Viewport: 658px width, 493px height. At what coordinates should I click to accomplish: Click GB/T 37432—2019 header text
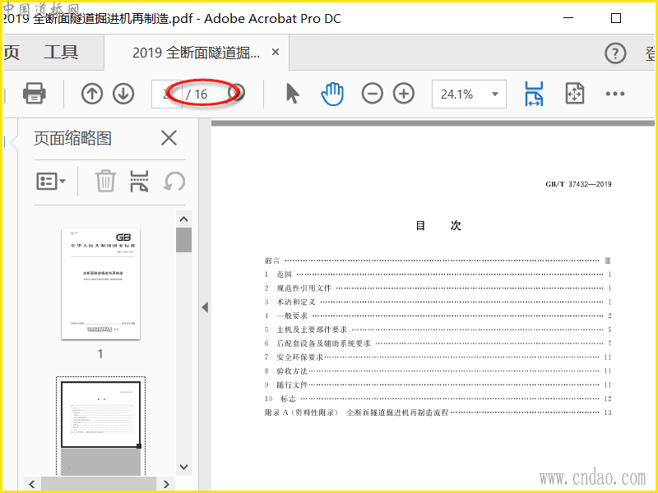578,184
